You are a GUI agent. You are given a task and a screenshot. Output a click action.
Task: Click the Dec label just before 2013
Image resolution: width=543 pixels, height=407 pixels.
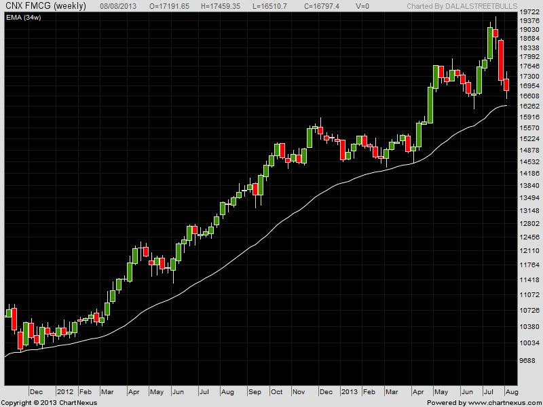[326, 392]
